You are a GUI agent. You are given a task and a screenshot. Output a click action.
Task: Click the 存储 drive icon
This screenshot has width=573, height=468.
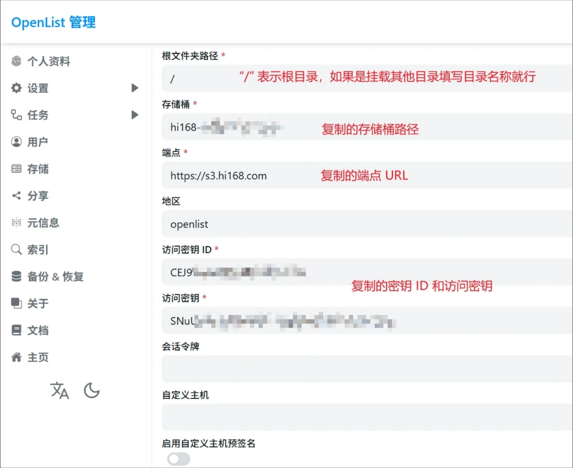pos(16,169)
